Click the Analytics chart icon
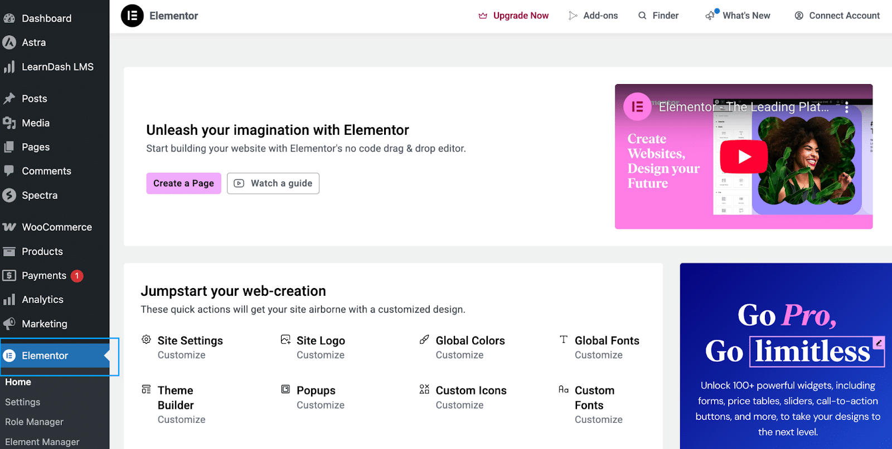 pos(9,300)
